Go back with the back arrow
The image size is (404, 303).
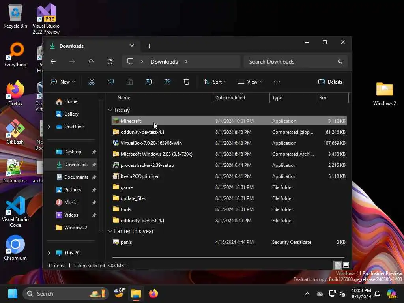[x=53, y=62]
